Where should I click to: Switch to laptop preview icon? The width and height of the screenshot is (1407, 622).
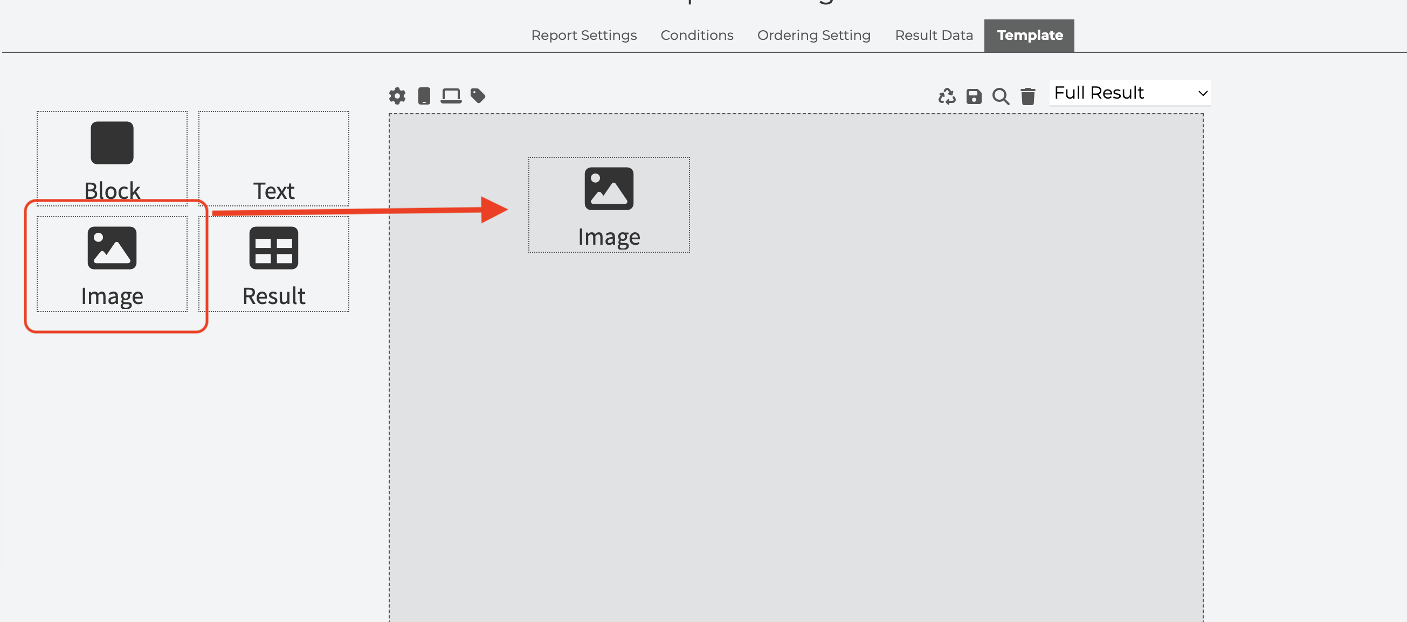tap(451, 96)
